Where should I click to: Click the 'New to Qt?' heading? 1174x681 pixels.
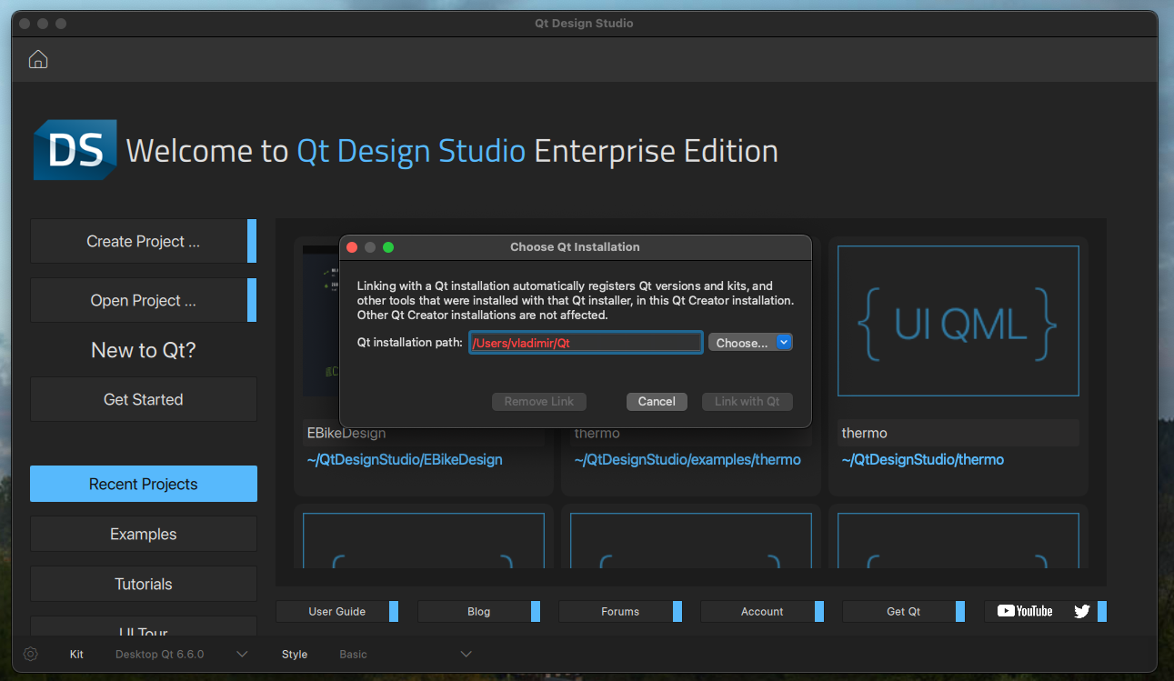coord(144,350)
